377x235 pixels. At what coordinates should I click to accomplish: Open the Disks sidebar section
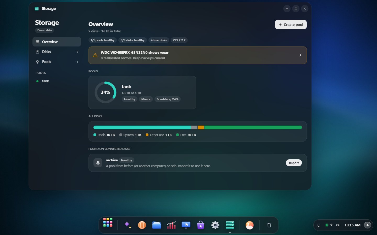coord(57,52)
